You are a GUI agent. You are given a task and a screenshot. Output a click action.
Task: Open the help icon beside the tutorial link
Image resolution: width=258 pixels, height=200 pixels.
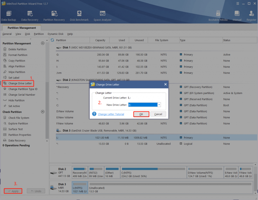pyautogui.click(x=94, y=114)
